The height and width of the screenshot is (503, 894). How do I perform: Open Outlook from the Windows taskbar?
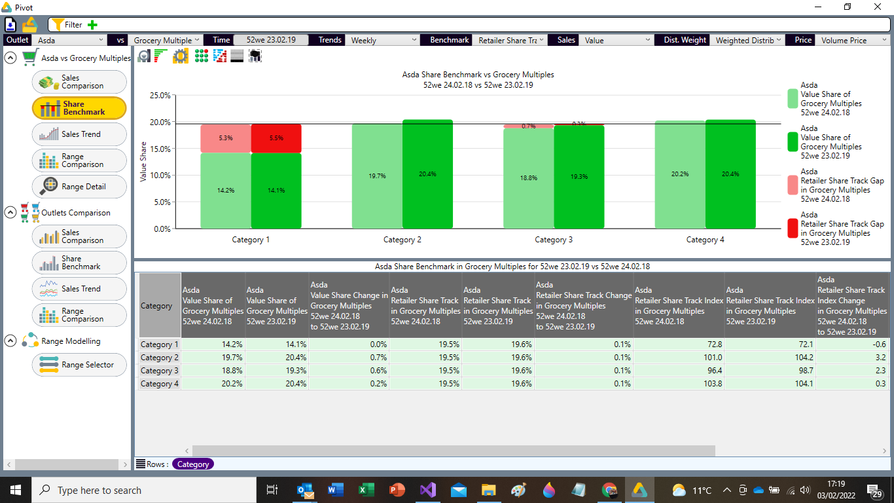coord(305,490)
